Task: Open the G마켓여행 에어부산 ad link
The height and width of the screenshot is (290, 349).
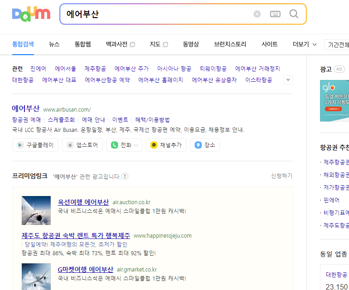Action: coord(86,269)
